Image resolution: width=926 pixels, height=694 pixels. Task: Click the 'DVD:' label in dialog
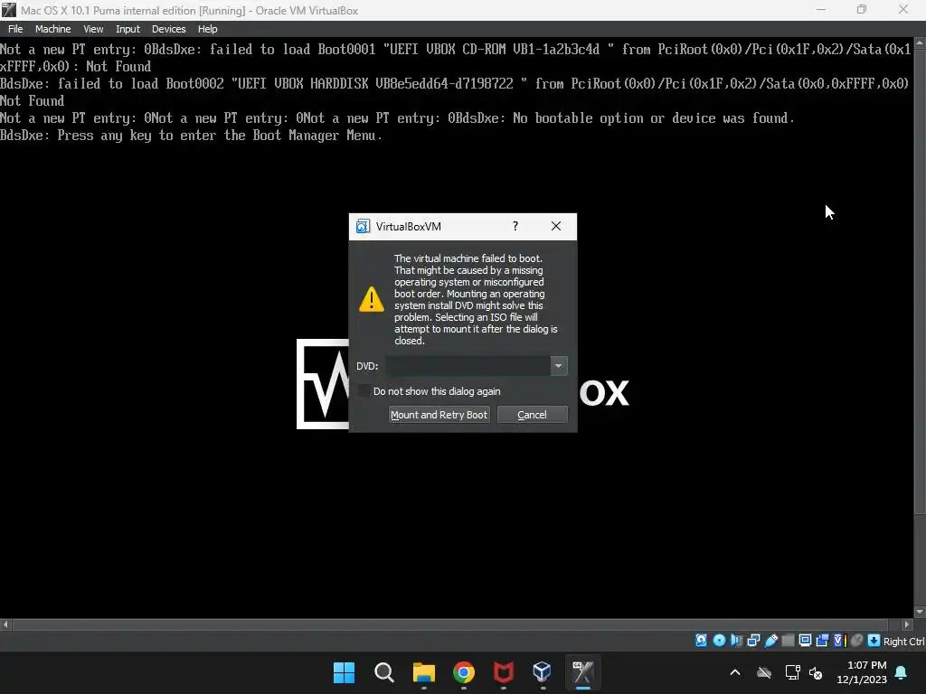(x=367, y=366)
